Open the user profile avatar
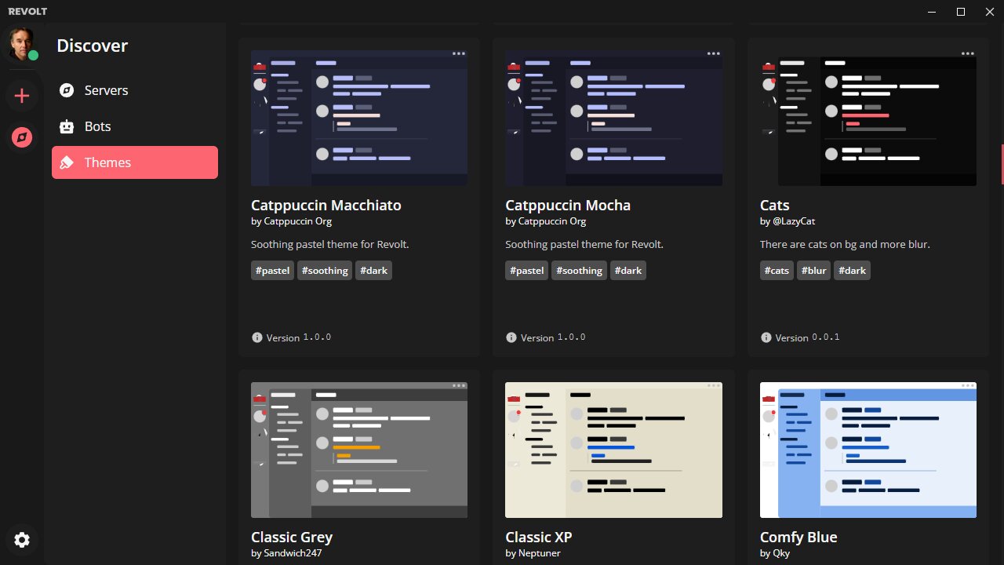This screenshot has height=565, width=1004. point(22,44)
